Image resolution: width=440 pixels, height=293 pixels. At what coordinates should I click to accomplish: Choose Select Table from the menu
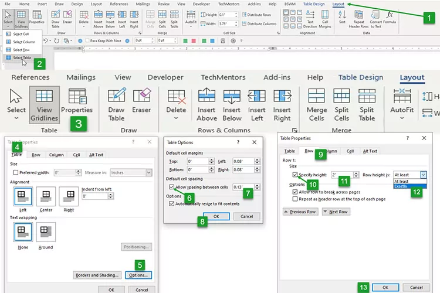[22, 58]
